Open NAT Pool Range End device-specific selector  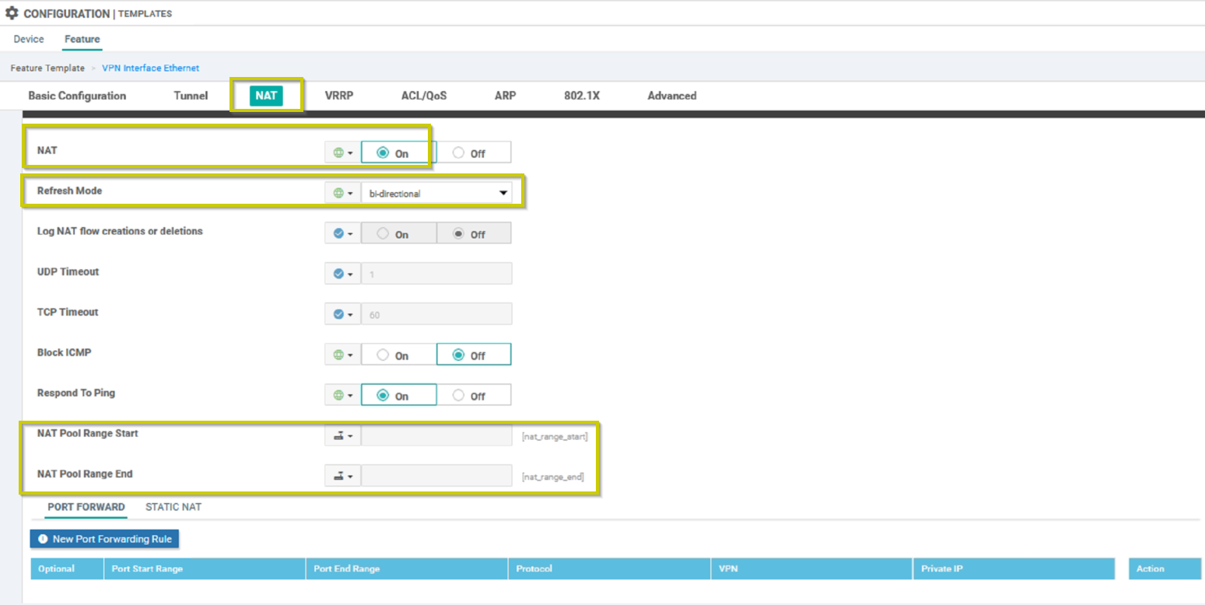342,476
